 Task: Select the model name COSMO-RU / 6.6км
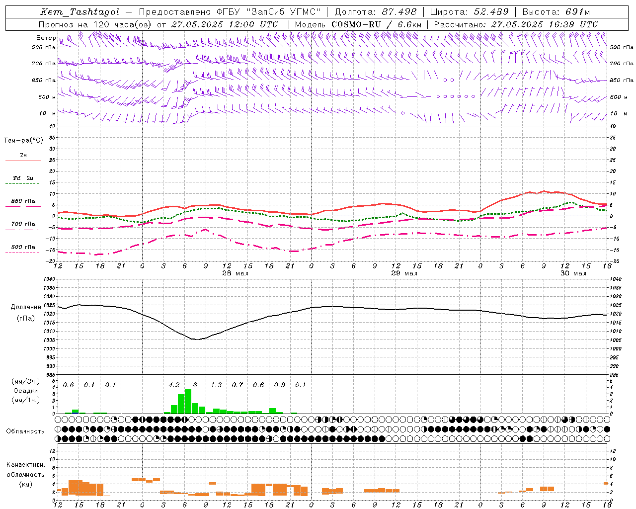[x=376, y=24]
